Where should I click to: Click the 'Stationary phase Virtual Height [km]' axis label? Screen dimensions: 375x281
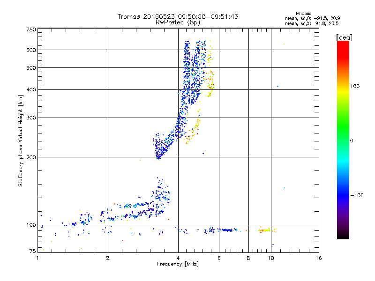(x=21, y=141)
